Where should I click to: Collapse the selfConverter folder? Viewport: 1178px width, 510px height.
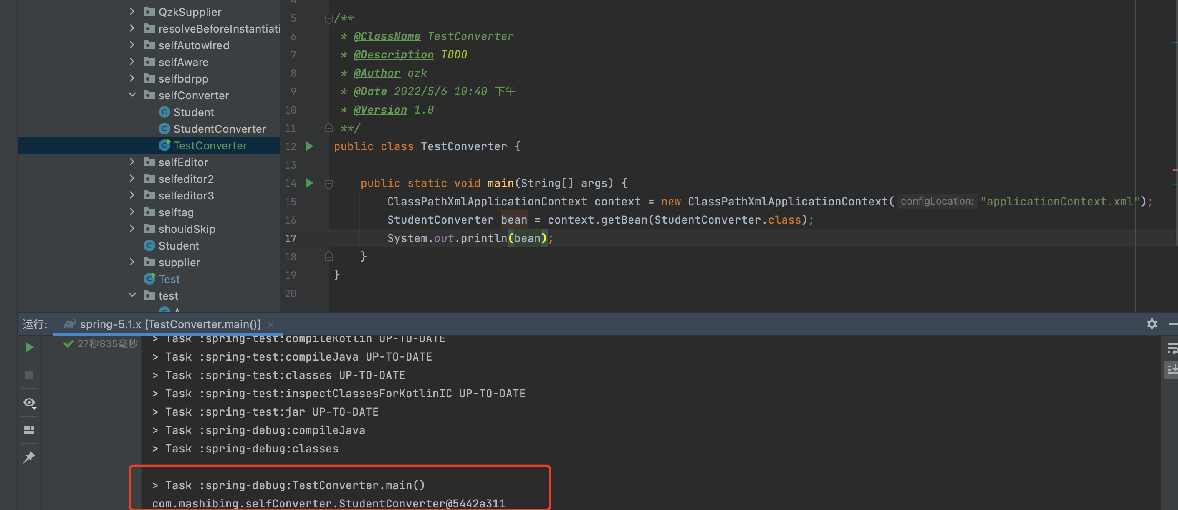click(132, 95)
